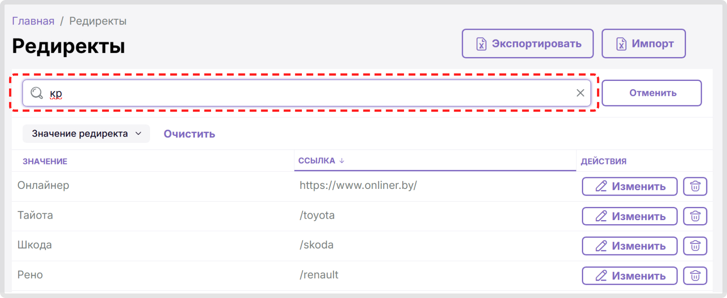Go to Главная breadcrumb
This screenshot has height=298, width=727.
pos(33,21)
